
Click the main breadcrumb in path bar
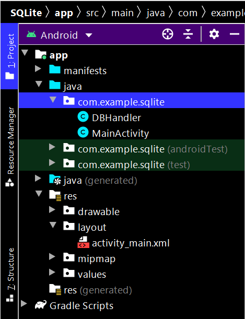122,13
